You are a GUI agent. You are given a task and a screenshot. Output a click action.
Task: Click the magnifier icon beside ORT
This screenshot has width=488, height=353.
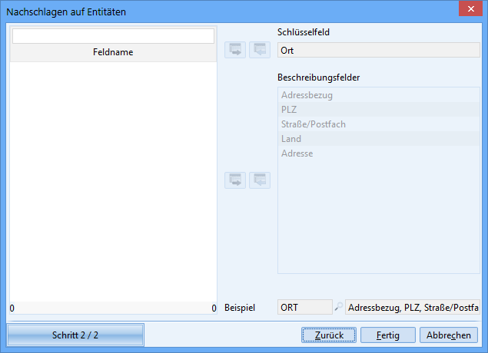pos(339,308)
